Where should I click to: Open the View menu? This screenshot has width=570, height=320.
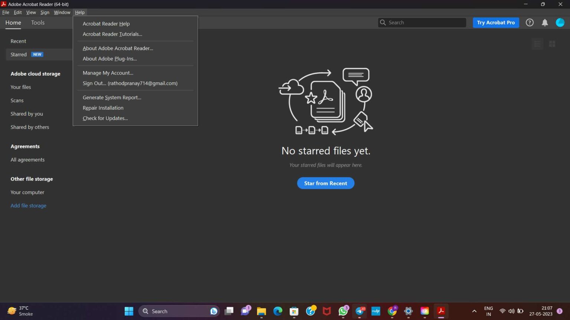pos(31,12)
